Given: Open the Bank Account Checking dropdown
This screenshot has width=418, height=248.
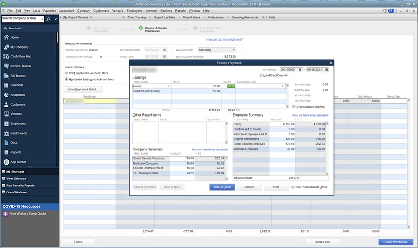Looking at the screenshot, I should [x=233, y=50].
